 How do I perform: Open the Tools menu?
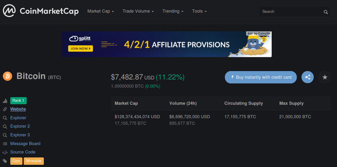199,11
